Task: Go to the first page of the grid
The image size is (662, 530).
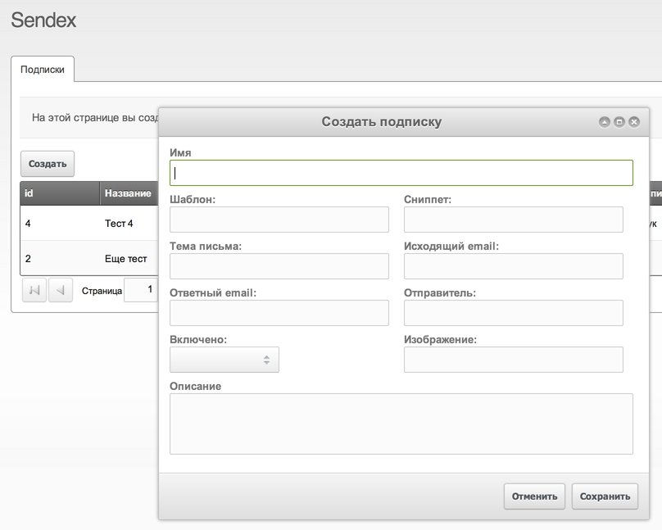Action: [x=34, y=290]
